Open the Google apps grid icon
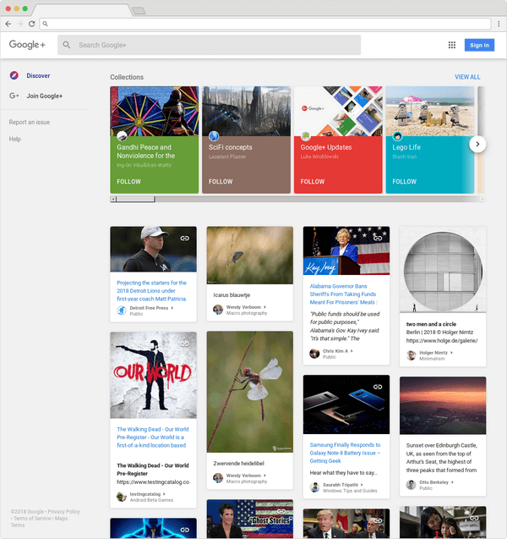Screen dimensions: 507x539 [x=452, y=45]
